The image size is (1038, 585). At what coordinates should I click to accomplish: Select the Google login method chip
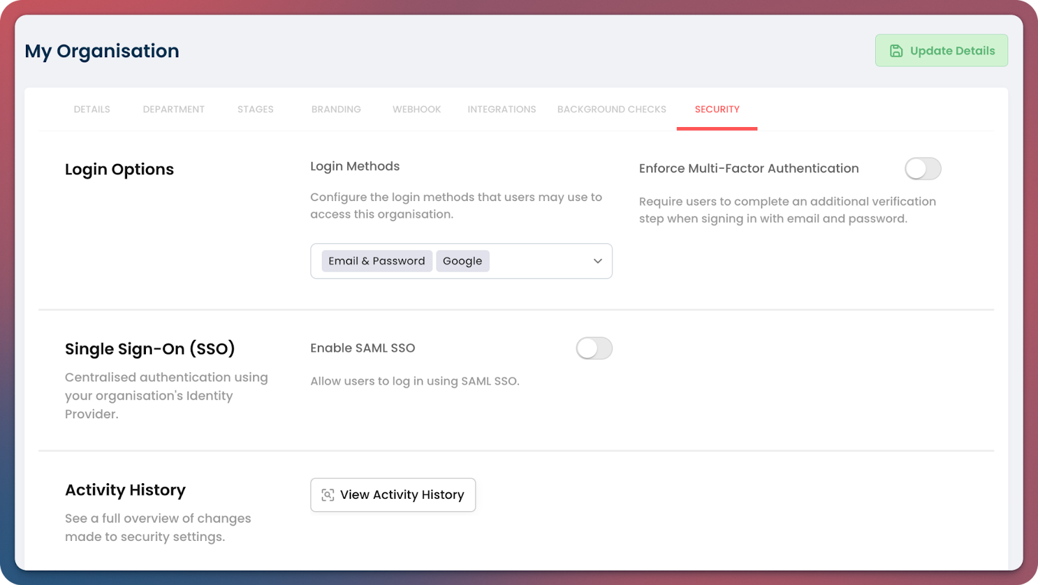(462, 261)
